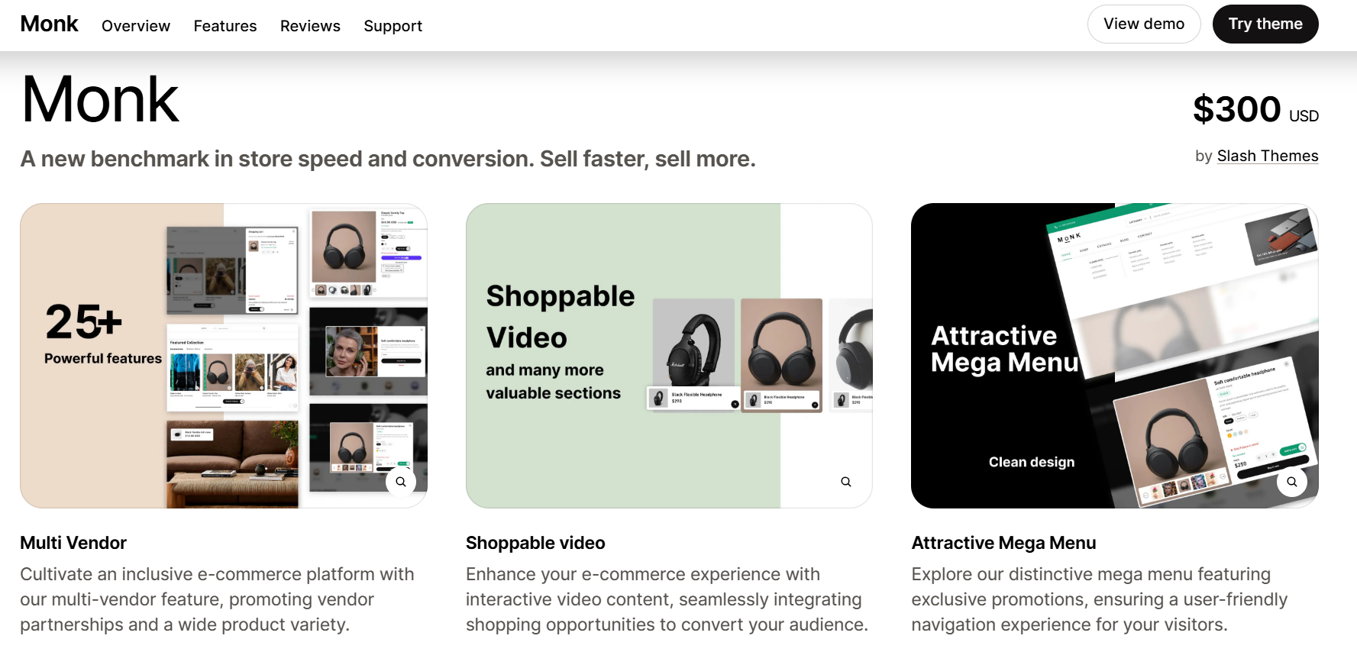Click the Multi Vendor heading

click(x=73, y=543)
